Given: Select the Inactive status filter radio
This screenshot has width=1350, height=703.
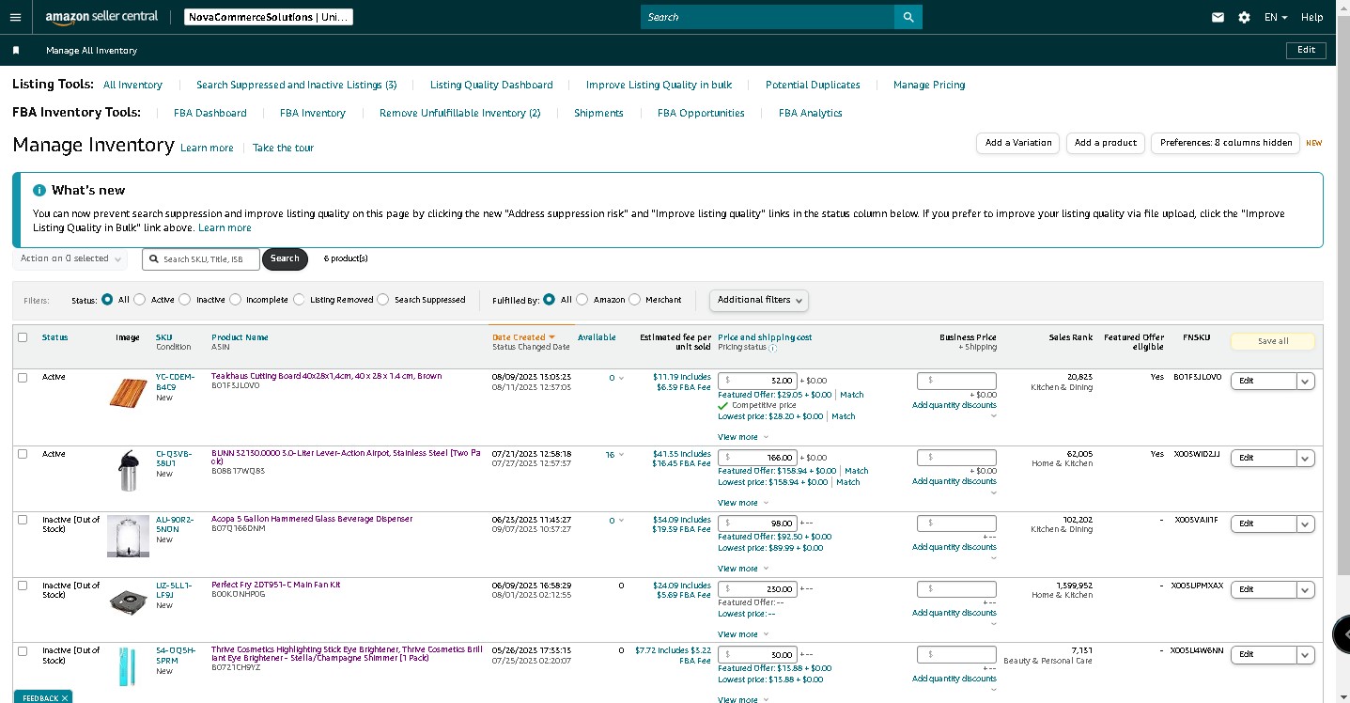Looking at the screenshot, I should click(x=185, y=300).
